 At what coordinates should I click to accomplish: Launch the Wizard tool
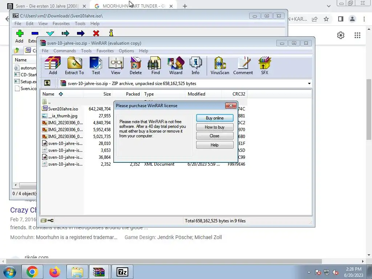pos(176,66)
